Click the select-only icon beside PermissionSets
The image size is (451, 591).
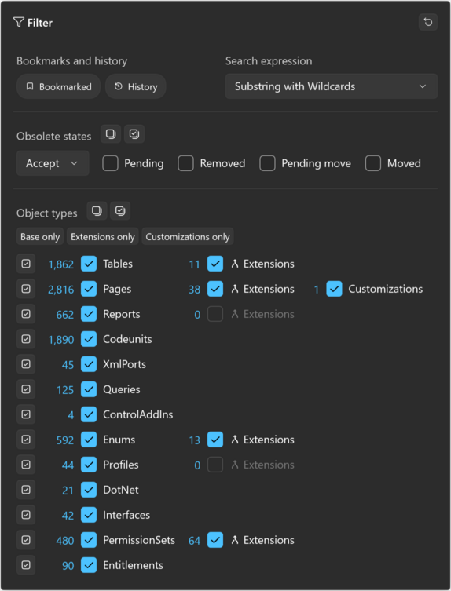pos(26,540)
